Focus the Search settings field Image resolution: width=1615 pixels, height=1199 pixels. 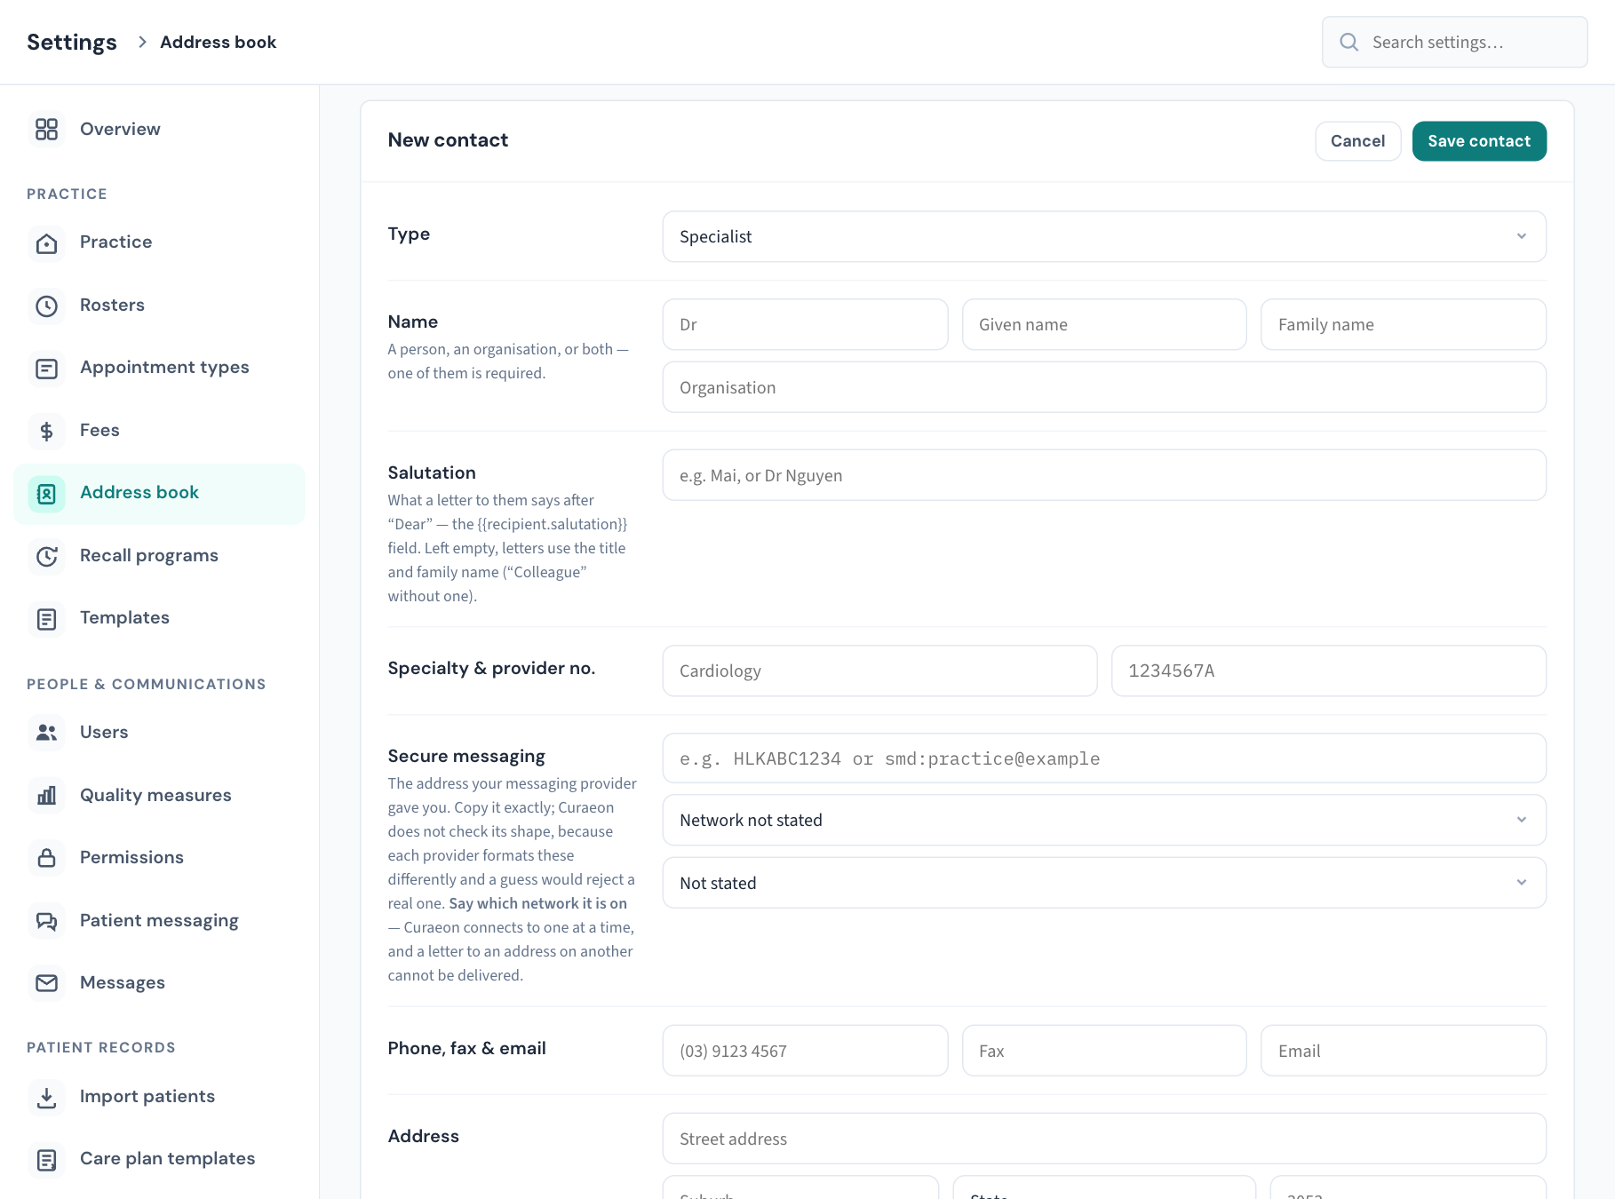click(1455, 42)
